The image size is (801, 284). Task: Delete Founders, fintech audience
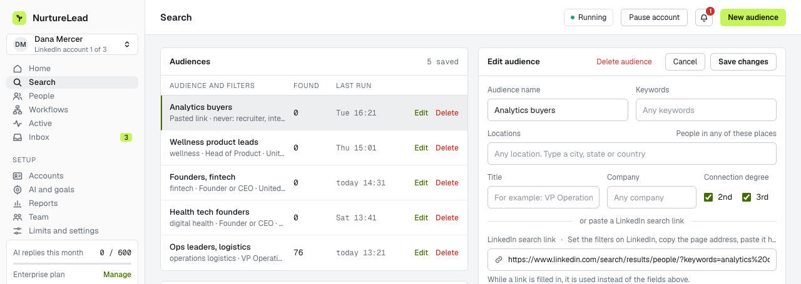pos(447,183)
